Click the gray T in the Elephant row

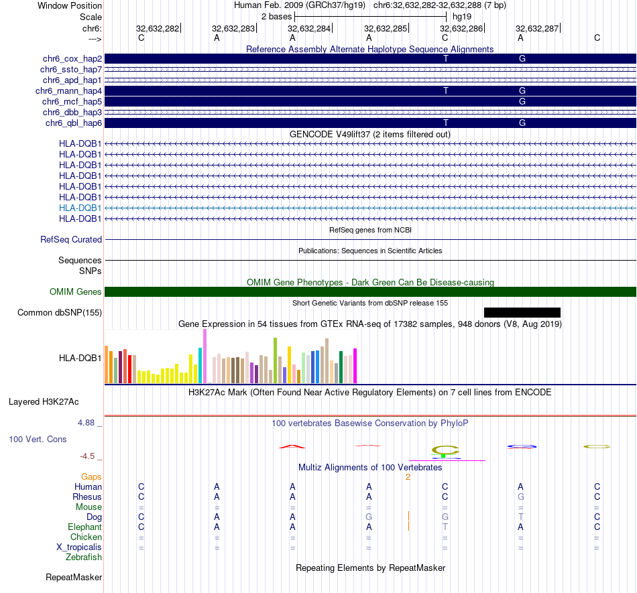point(445,527)
